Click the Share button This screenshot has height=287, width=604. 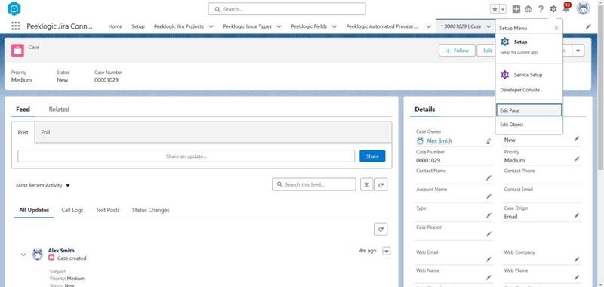point(372,156)
